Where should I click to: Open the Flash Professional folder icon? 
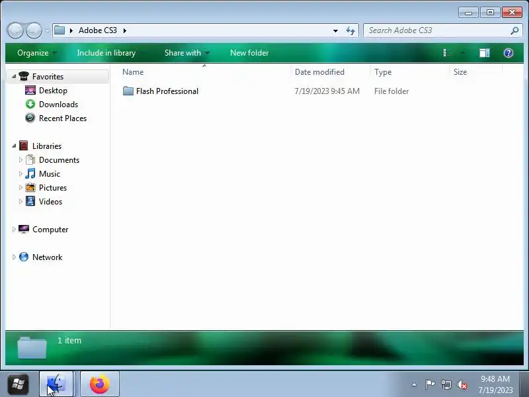128,91
